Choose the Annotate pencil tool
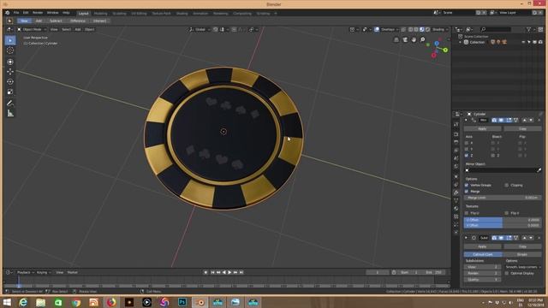 (x=10, y=103)
